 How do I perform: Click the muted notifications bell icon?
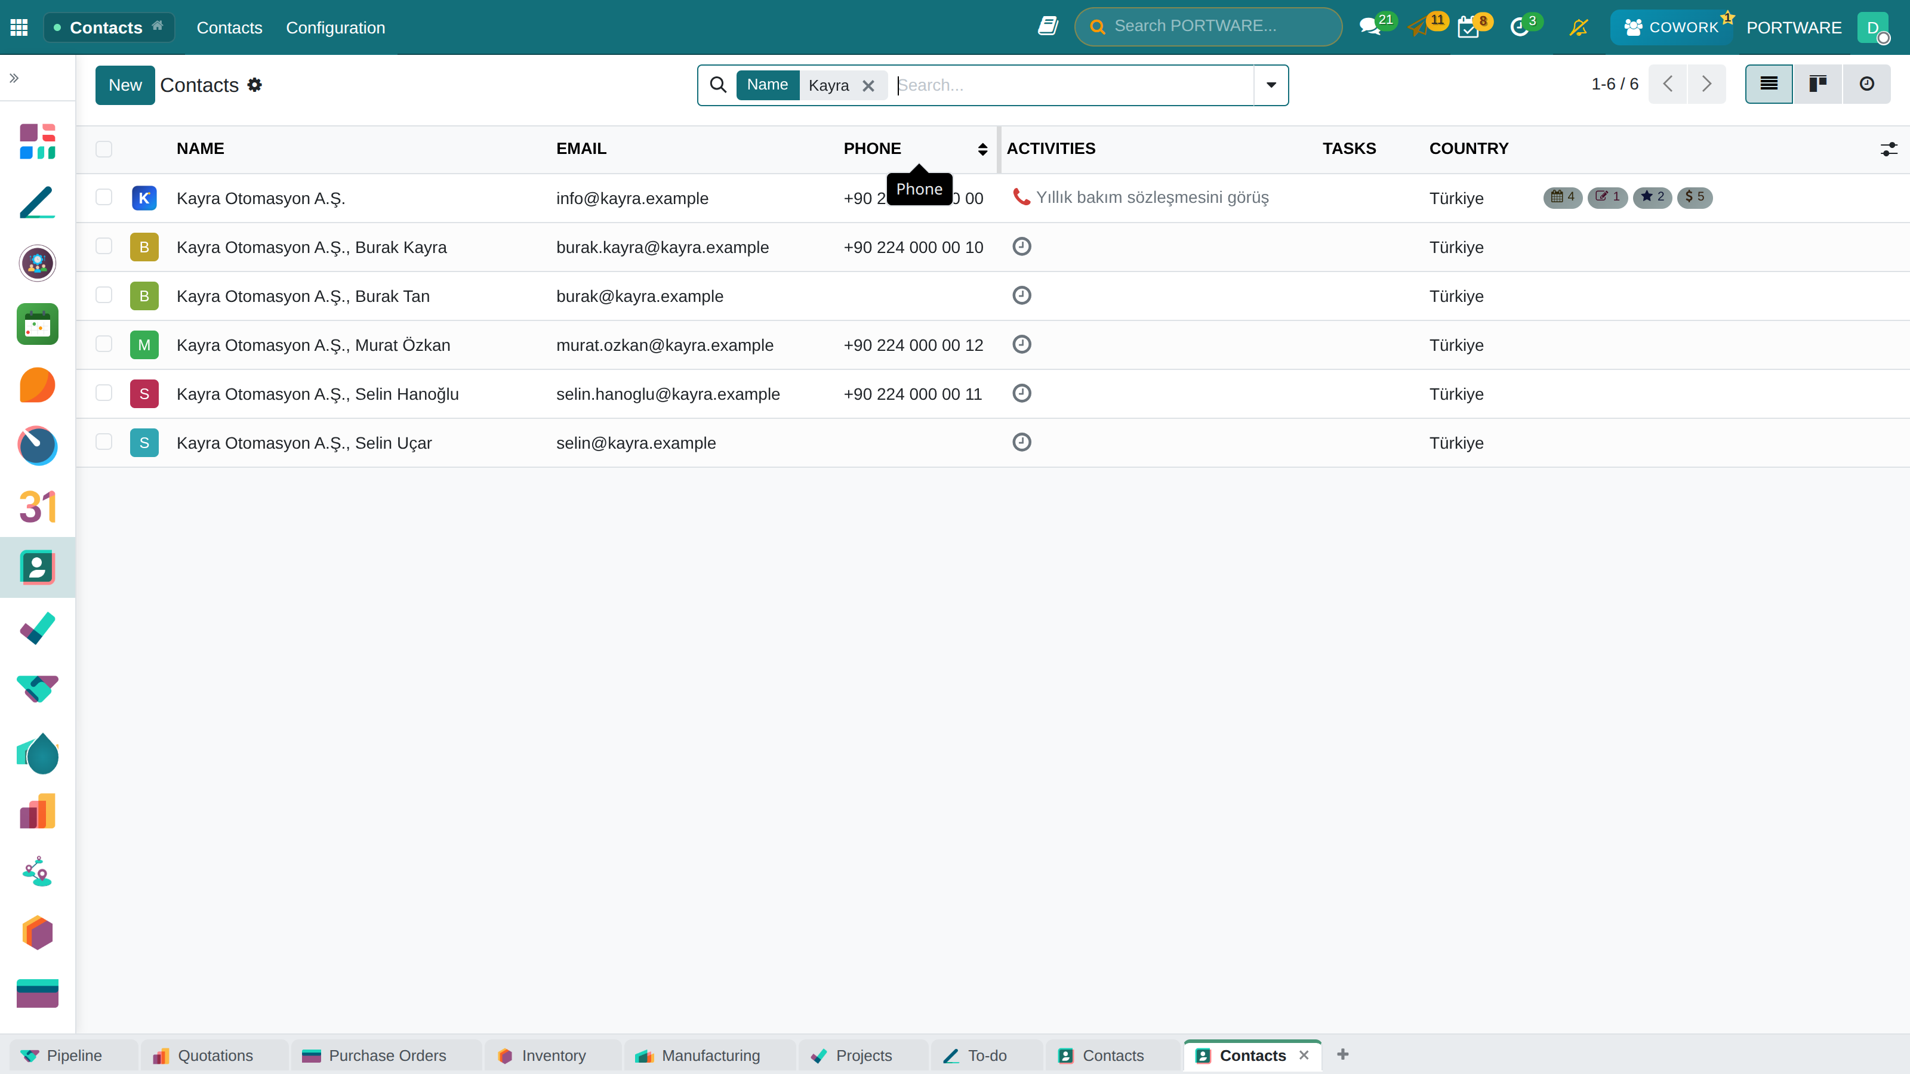[1579, 27]
